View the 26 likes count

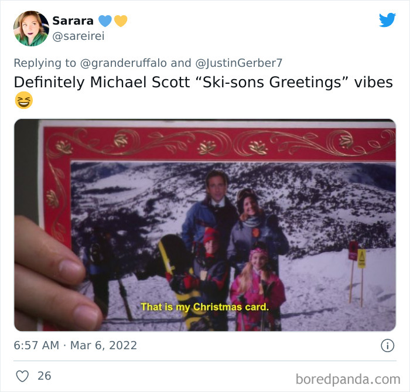(44, 376)
